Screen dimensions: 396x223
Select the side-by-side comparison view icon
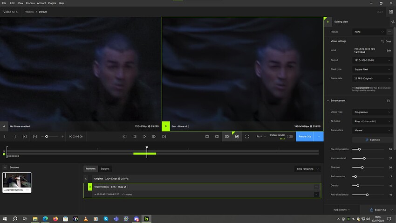[227, 137]
